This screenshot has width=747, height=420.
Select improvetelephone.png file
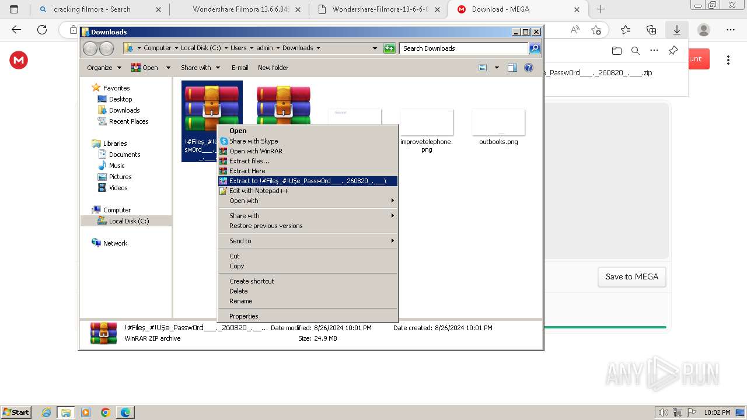(427, 129)
